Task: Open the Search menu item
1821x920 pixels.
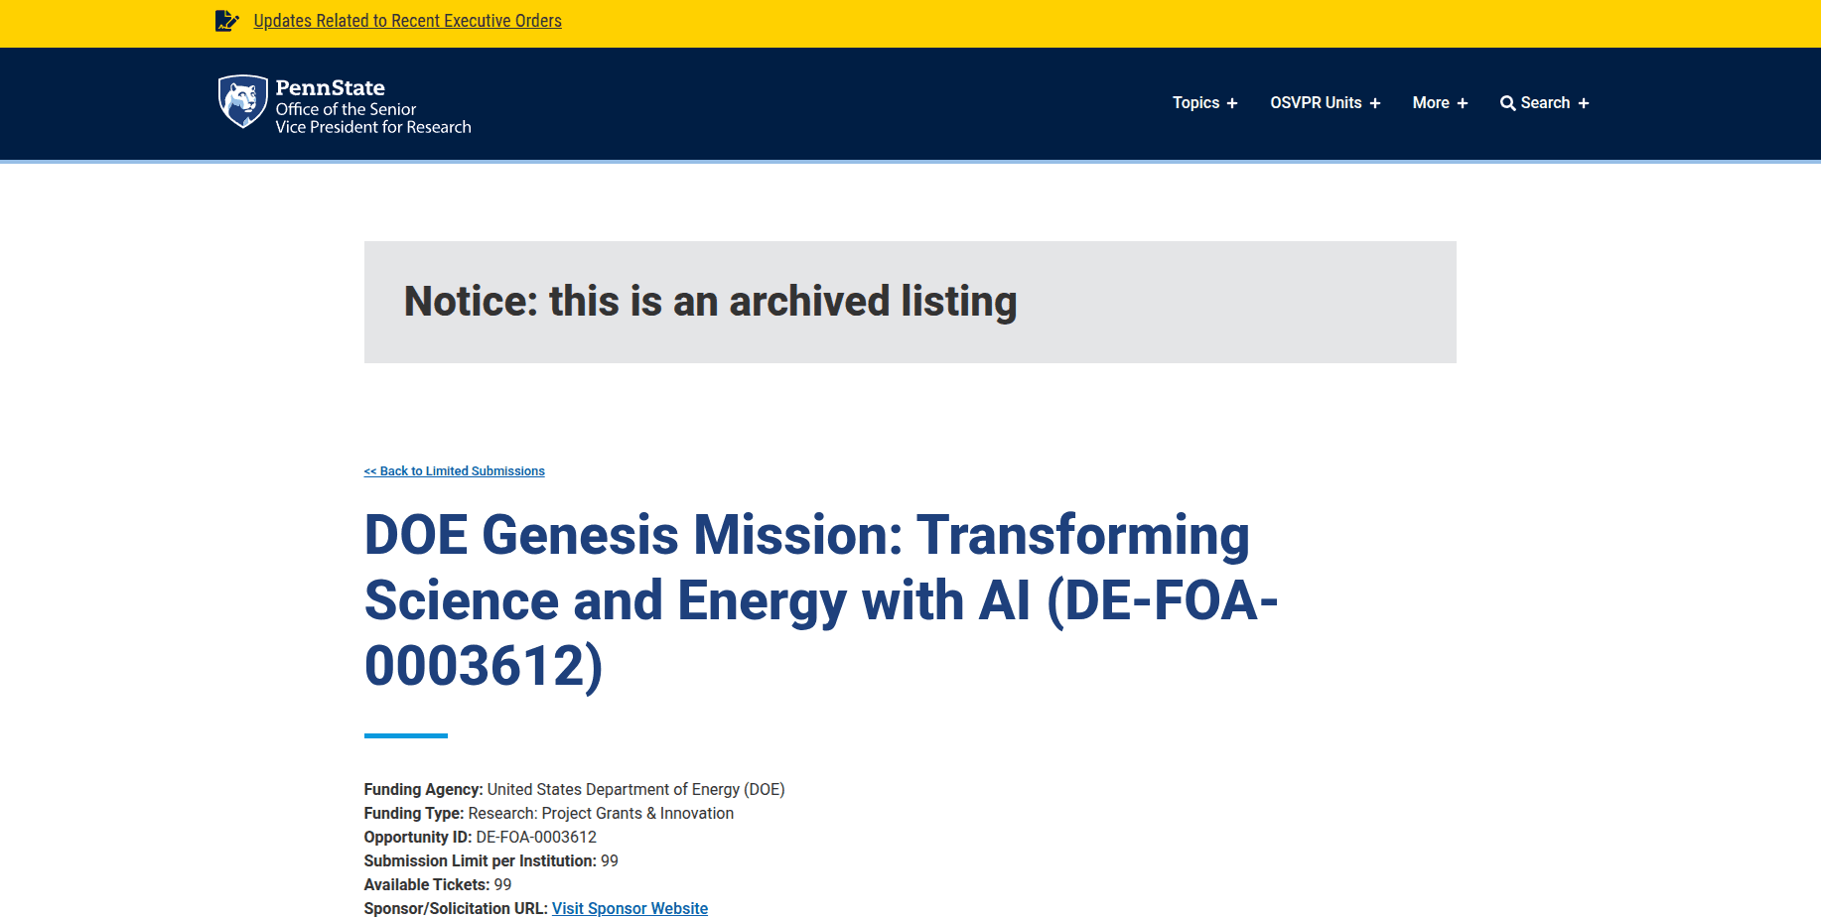Action: click(1544, 103)
